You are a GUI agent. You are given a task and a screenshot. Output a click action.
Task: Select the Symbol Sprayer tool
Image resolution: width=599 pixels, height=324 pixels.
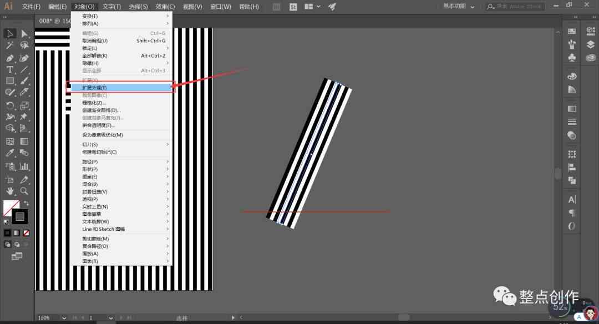tap(10, 166)
